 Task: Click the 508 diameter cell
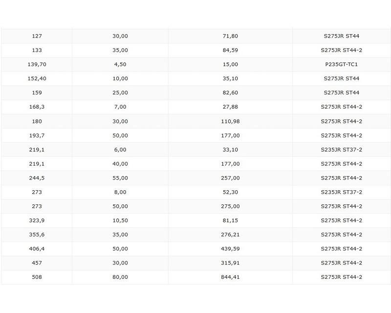click(37, 277)
